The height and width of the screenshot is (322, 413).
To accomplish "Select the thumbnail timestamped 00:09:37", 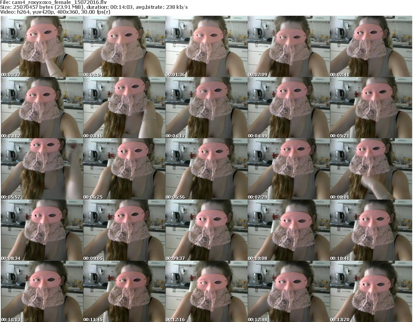I will coord(206,231).
